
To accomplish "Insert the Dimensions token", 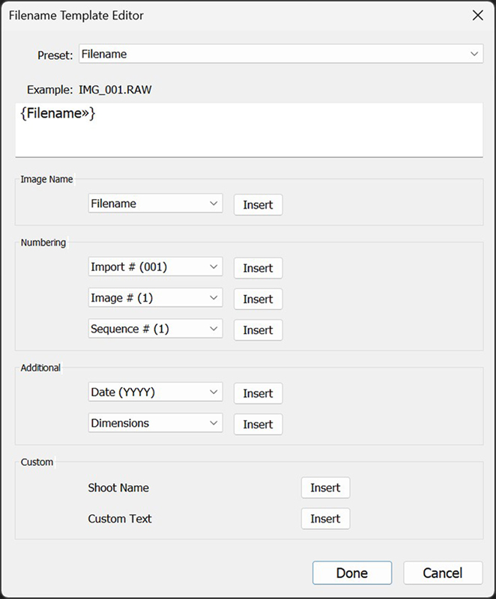I will [258, 424].
